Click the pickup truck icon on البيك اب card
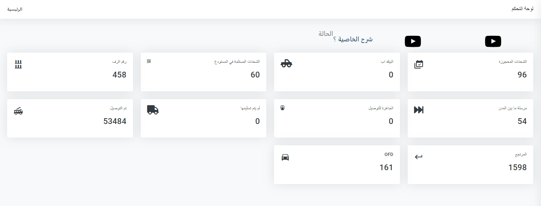This screenshot has height=206, width=541. point(286,63)
